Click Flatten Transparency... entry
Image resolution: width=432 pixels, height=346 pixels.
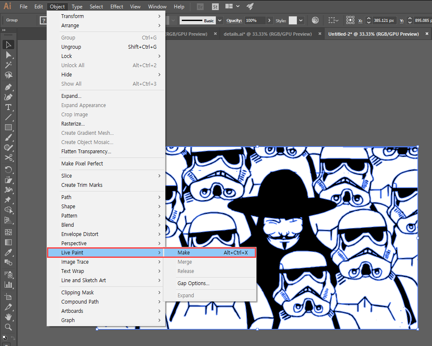[x=106, y=152]
